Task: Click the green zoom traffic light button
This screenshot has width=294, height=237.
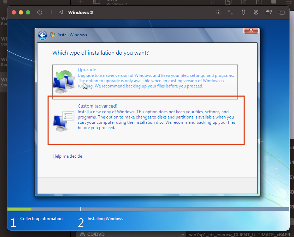Action: [x=28, y=12]
